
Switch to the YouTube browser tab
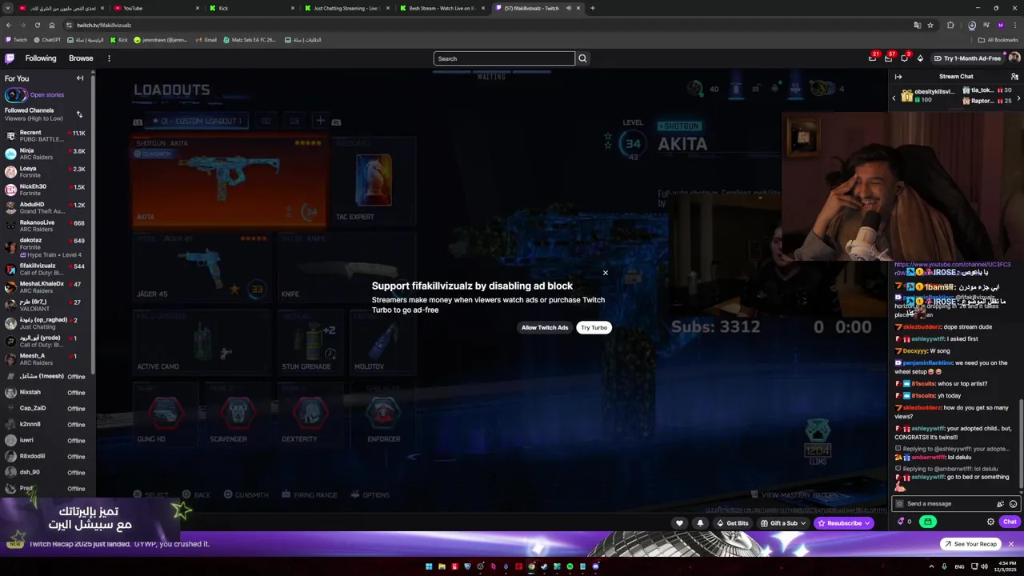click(155, 8)
